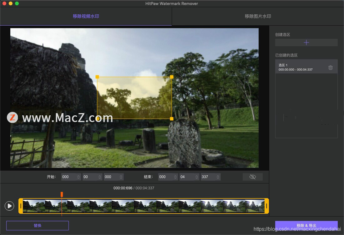The height and width of the screenshot is (235, 344).
Task: Click the orange playhead marker on the timeline
Action: (x=62, y=194)
